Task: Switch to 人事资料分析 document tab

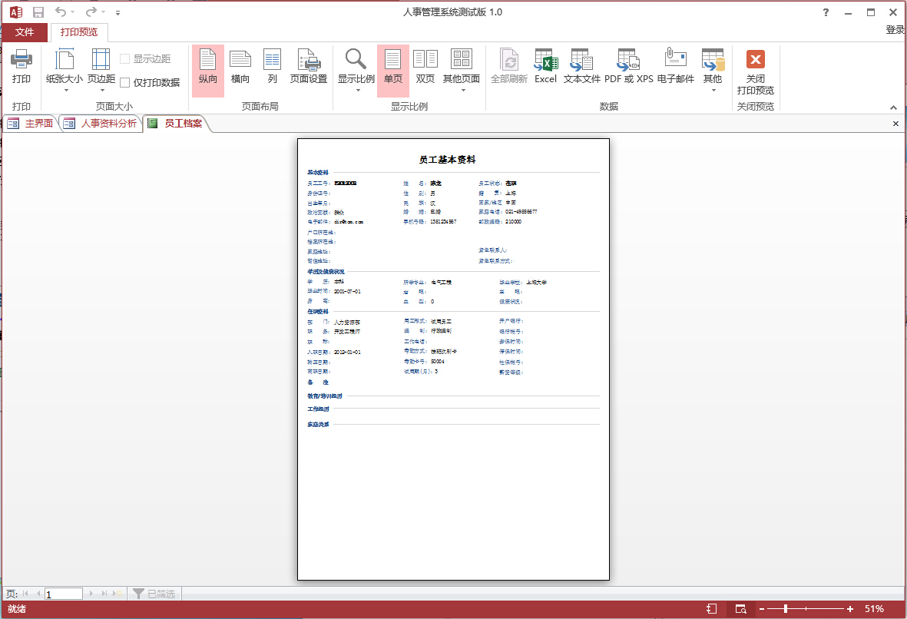Action: click(108, 124)
